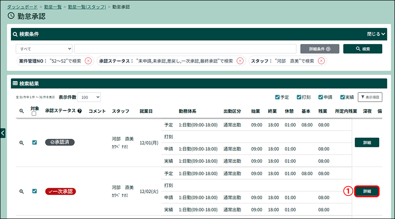This screenshot has width=395, height=219.
Task: Remove the 案件管理NO filter chip
Action: pos(88,61)
